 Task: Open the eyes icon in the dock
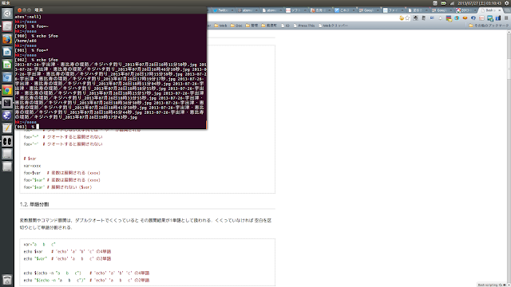[x=7, y=141]
